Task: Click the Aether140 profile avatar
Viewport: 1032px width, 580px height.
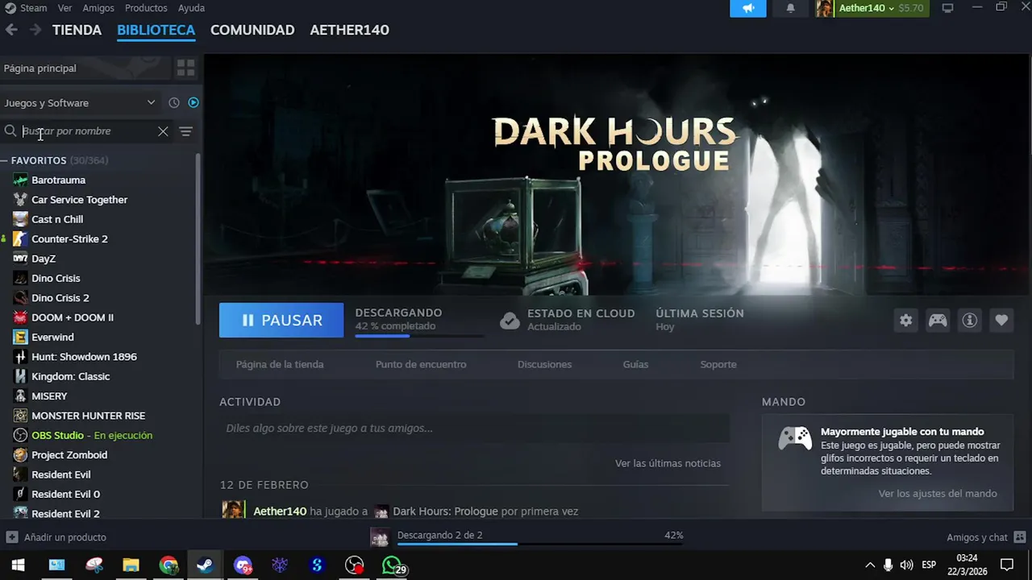Action: pyautogui.click(x=825, y=8)
